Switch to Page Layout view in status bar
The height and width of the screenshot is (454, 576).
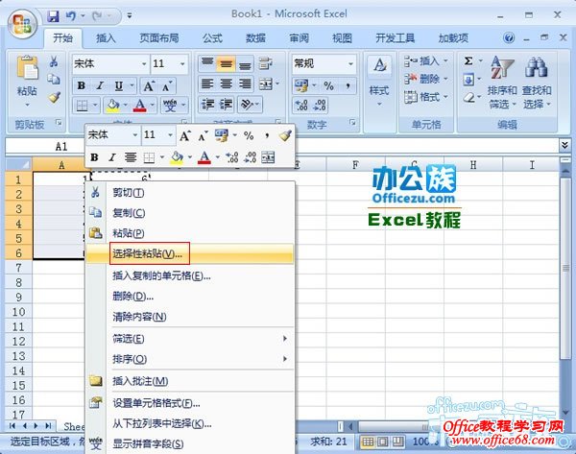tap(382, 442)
